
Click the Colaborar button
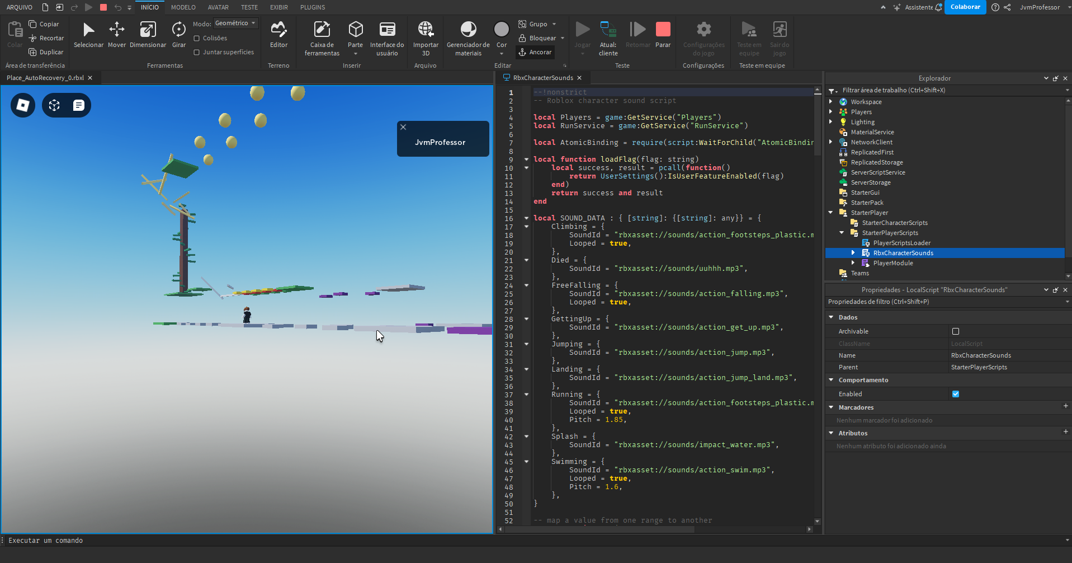(x=965, y=7)
